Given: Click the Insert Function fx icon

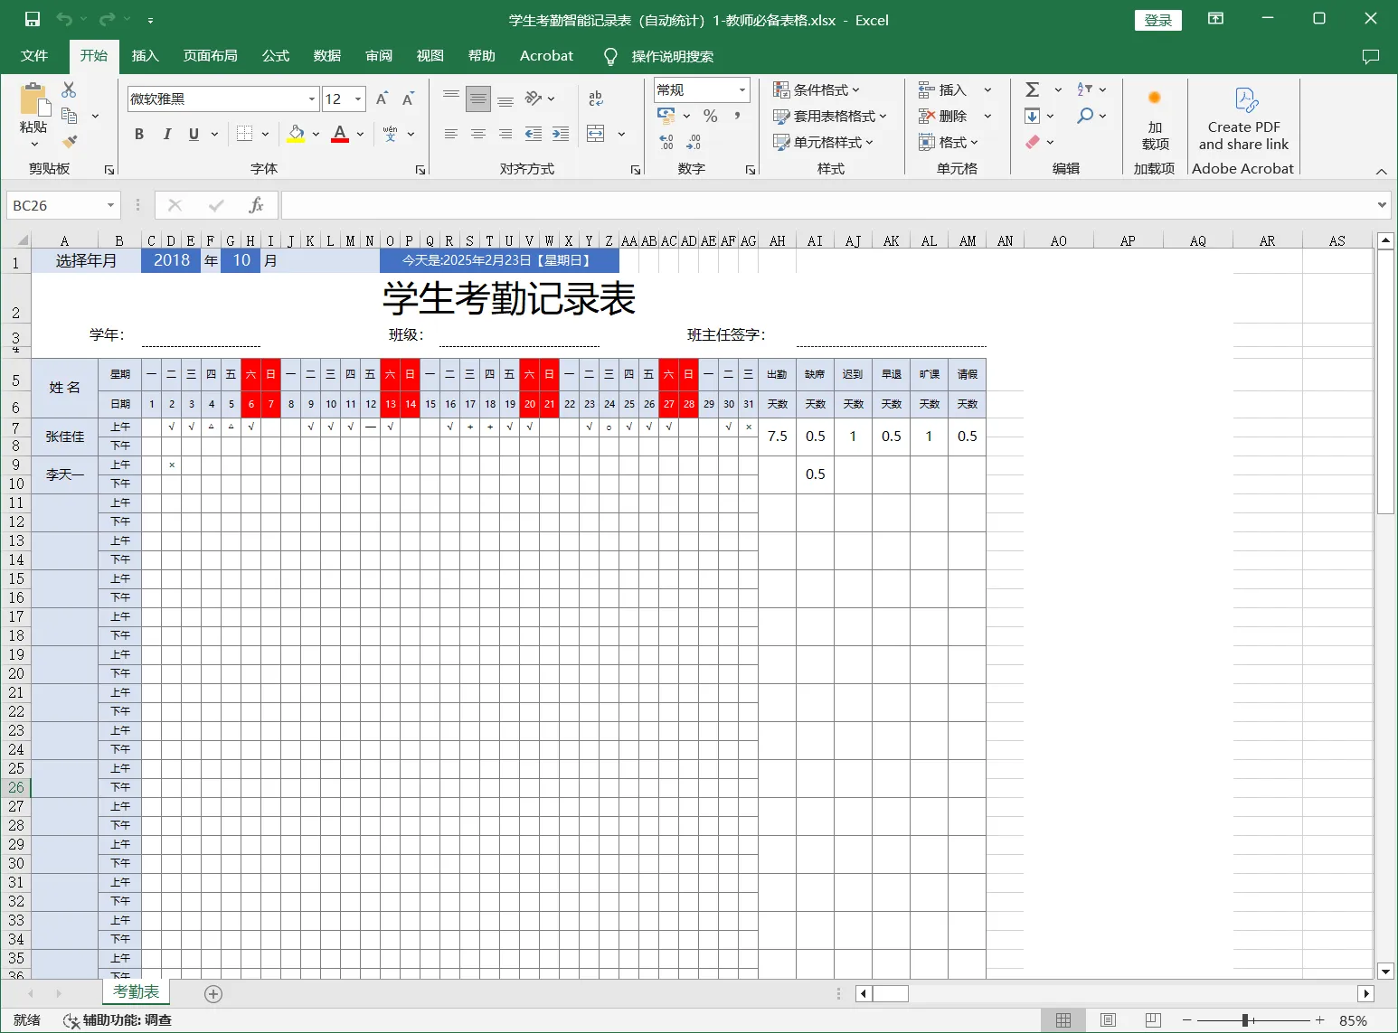Looking at the screenshot, I should tap(256, 205).
